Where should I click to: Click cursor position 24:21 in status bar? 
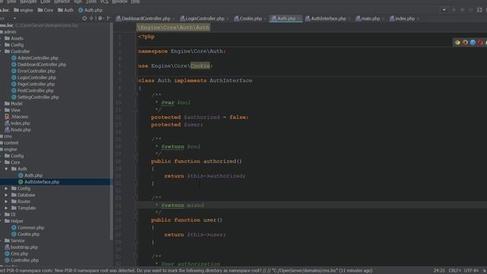point(439,271)
